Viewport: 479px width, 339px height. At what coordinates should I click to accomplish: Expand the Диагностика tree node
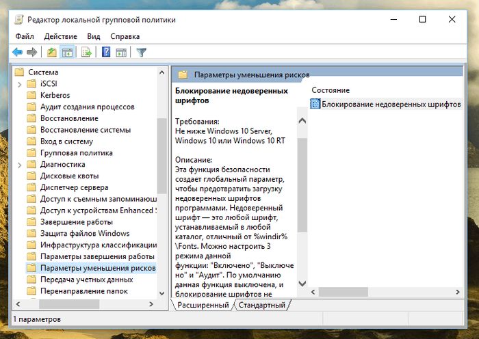click(19, 165)
